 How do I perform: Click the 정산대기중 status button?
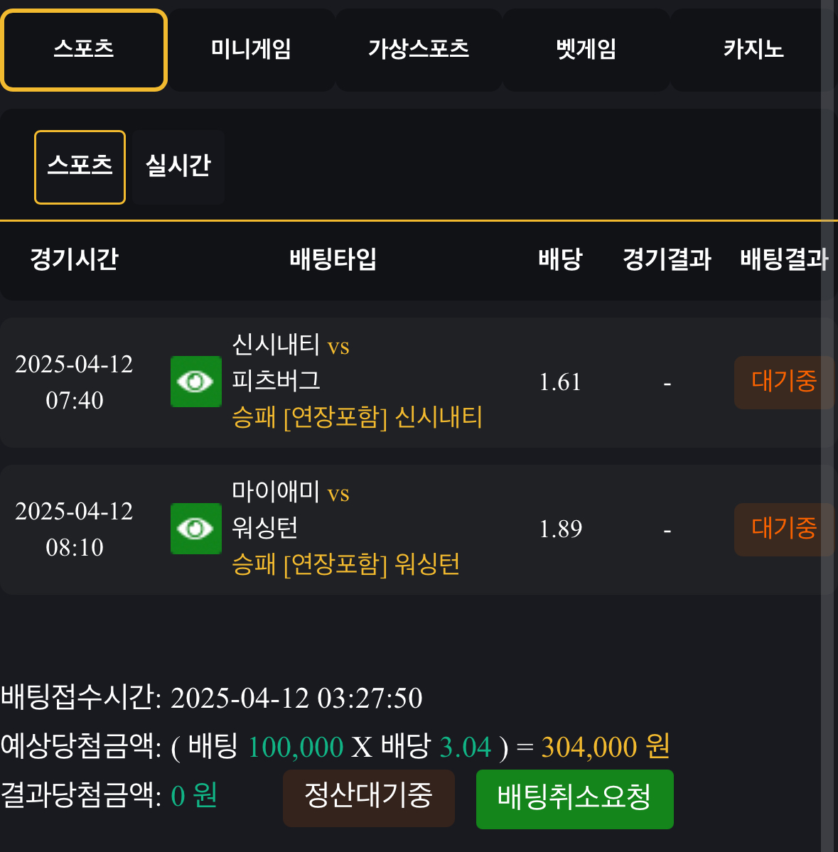click(368, 797)
